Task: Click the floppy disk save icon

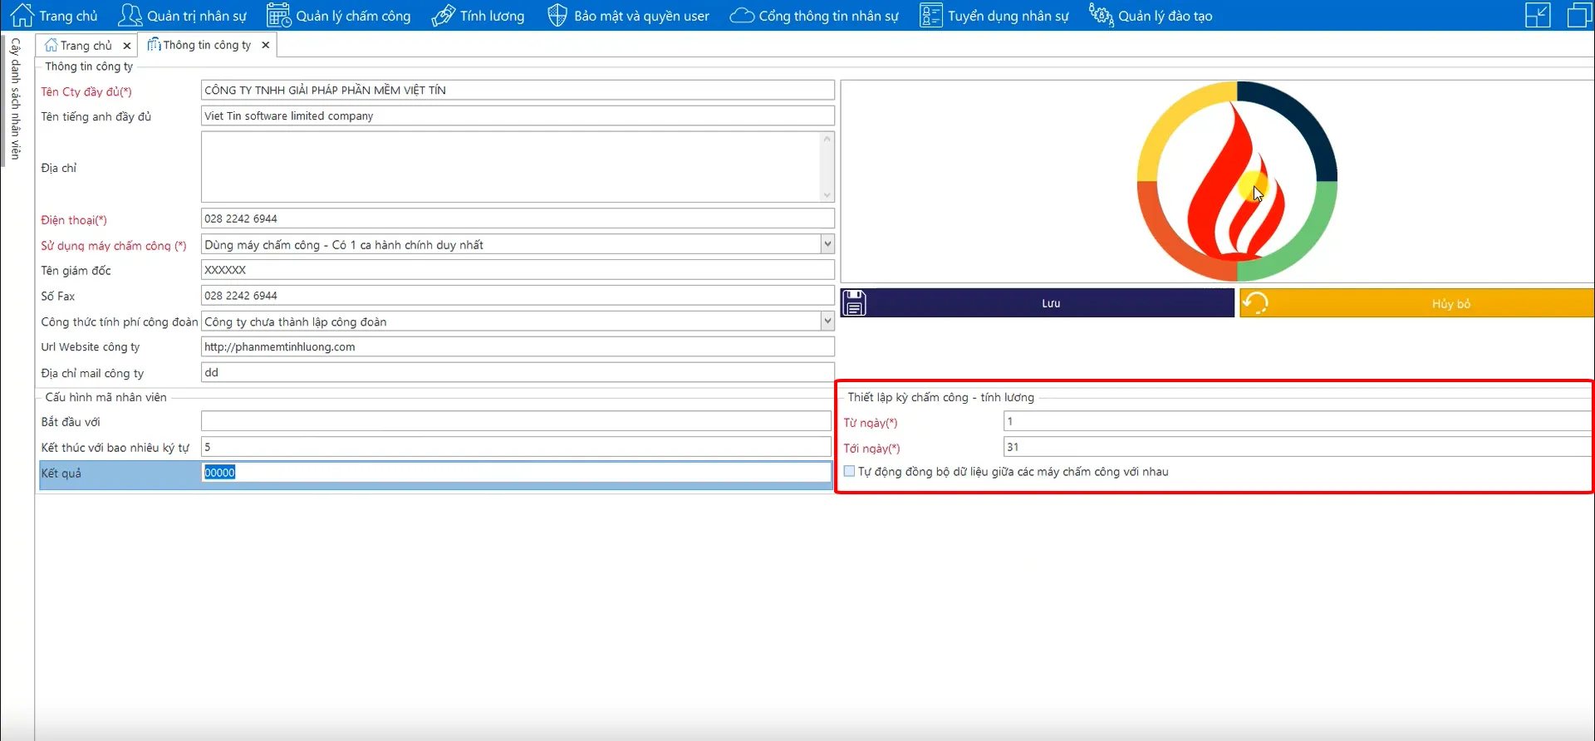Action: [x=854, y=303]
